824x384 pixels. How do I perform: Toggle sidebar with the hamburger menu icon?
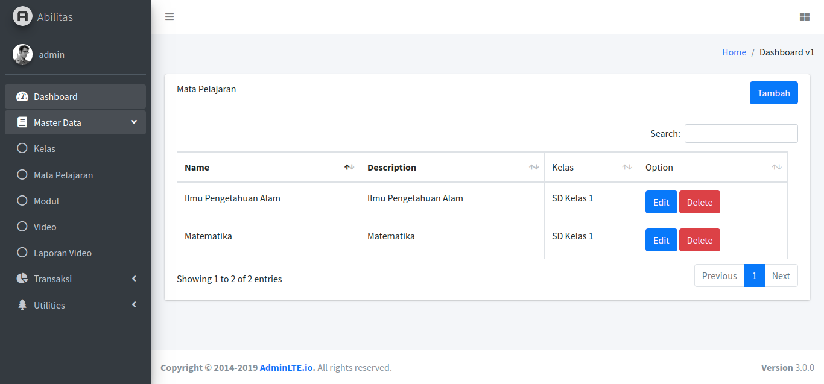coord(170,17)
